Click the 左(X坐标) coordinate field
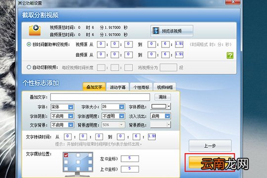This screenshot has height=178, width=267. tap(130, 159)
